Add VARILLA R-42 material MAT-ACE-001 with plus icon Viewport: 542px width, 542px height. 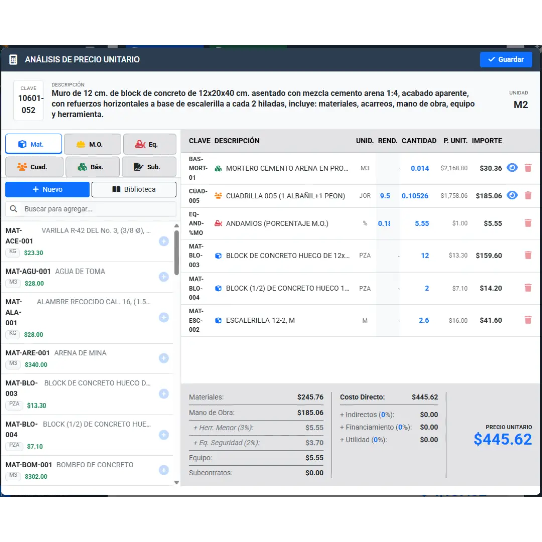(164, 241)
